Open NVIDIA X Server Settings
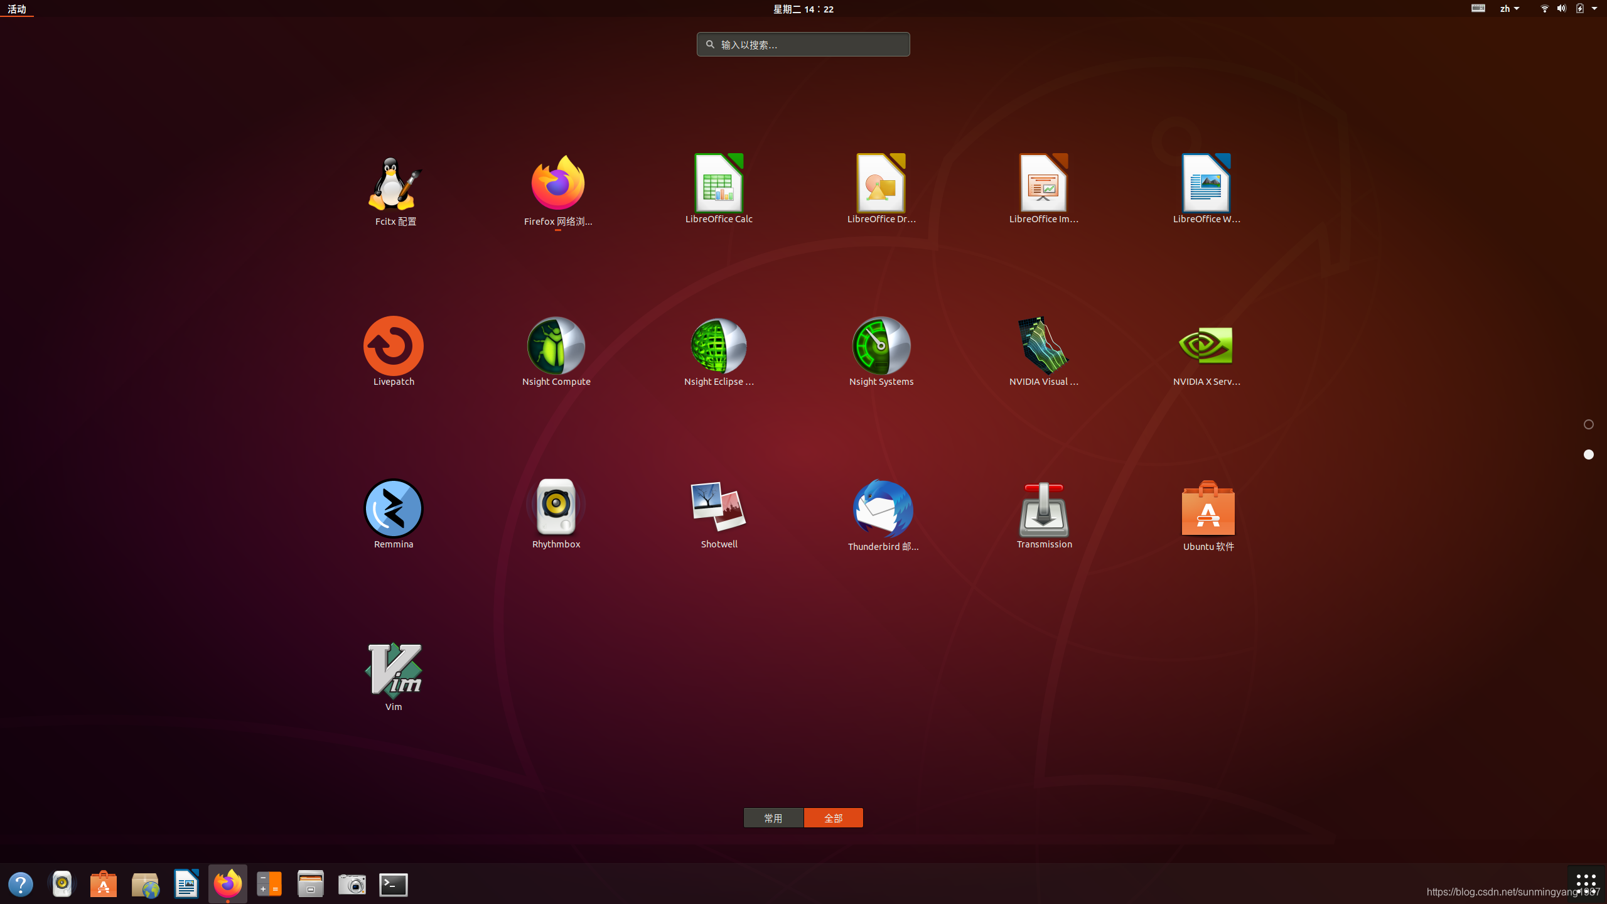The width and height of the screenshot is (1607, 904). pos(1206,346)
